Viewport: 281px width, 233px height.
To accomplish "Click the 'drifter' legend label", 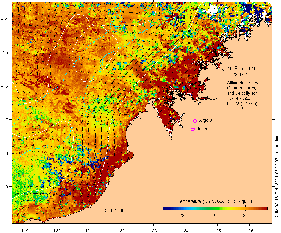I will point(202,129).
